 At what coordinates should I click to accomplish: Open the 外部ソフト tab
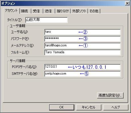tap(79, 11)
